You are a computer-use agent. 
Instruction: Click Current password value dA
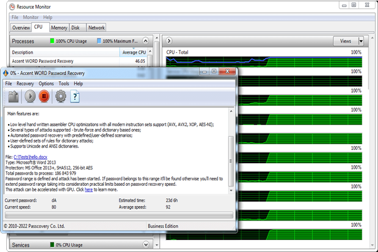pyautogui.click(x=54, y=200)
